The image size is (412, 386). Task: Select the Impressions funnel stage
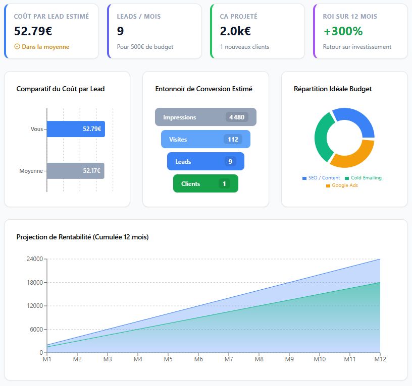click(205, 117)
